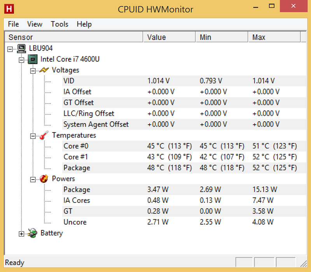Screen dimensions: 311x272
Task: Click the Intel Core i7 processor chip icon
Action: [x=33, y=59]
